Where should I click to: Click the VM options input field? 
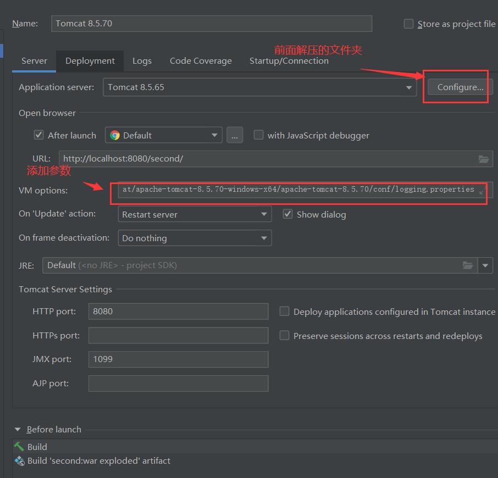305,191
